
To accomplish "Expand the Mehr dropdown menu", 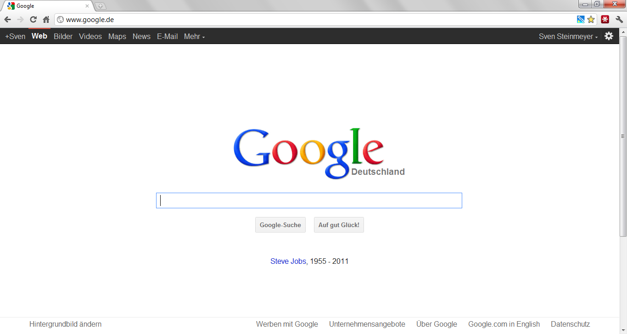I will click(194, 36).
